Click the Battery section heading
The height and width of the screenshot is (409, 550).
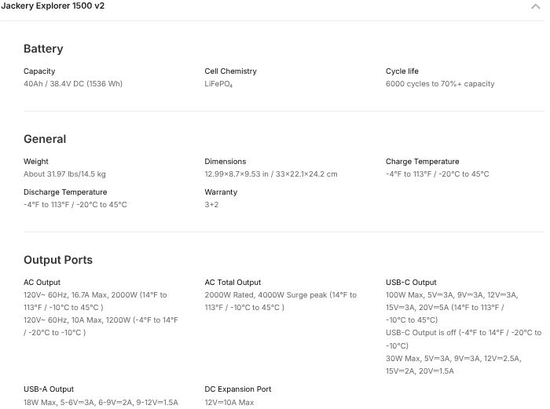click(x=43, y=49)
